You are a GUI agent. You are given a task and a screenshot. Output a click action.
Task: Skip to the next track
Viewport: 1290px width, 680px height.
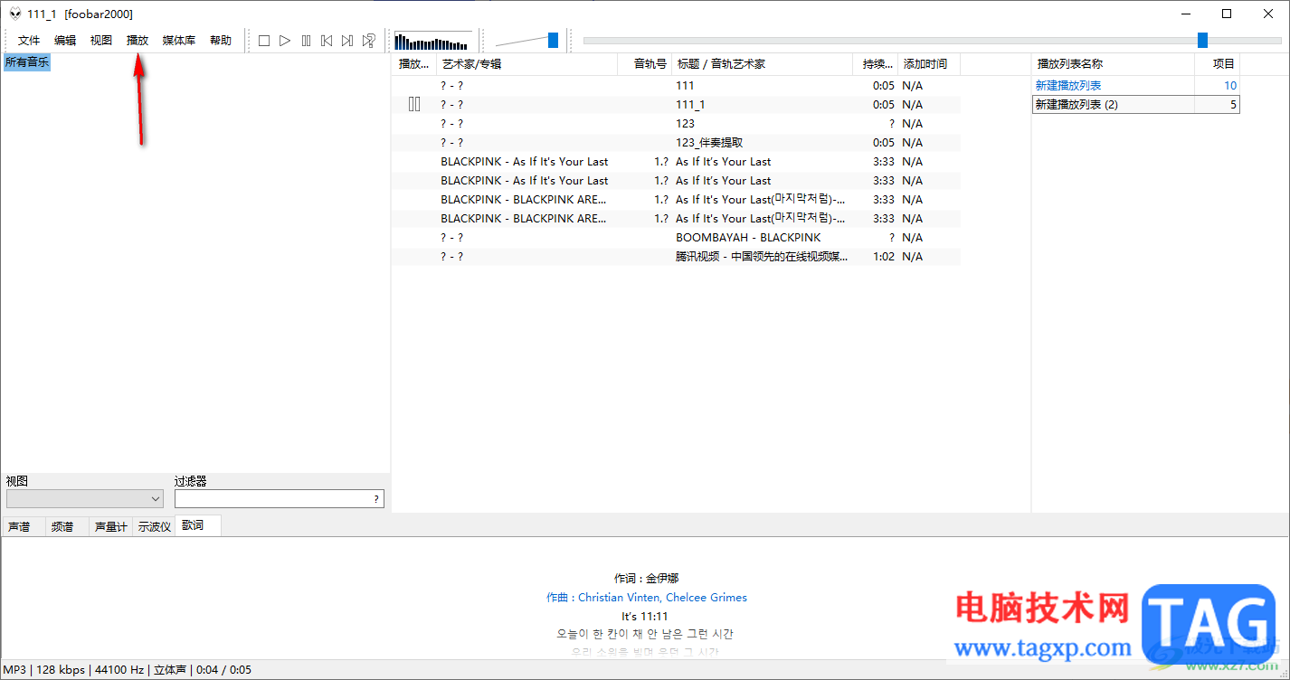click(347, 41)
